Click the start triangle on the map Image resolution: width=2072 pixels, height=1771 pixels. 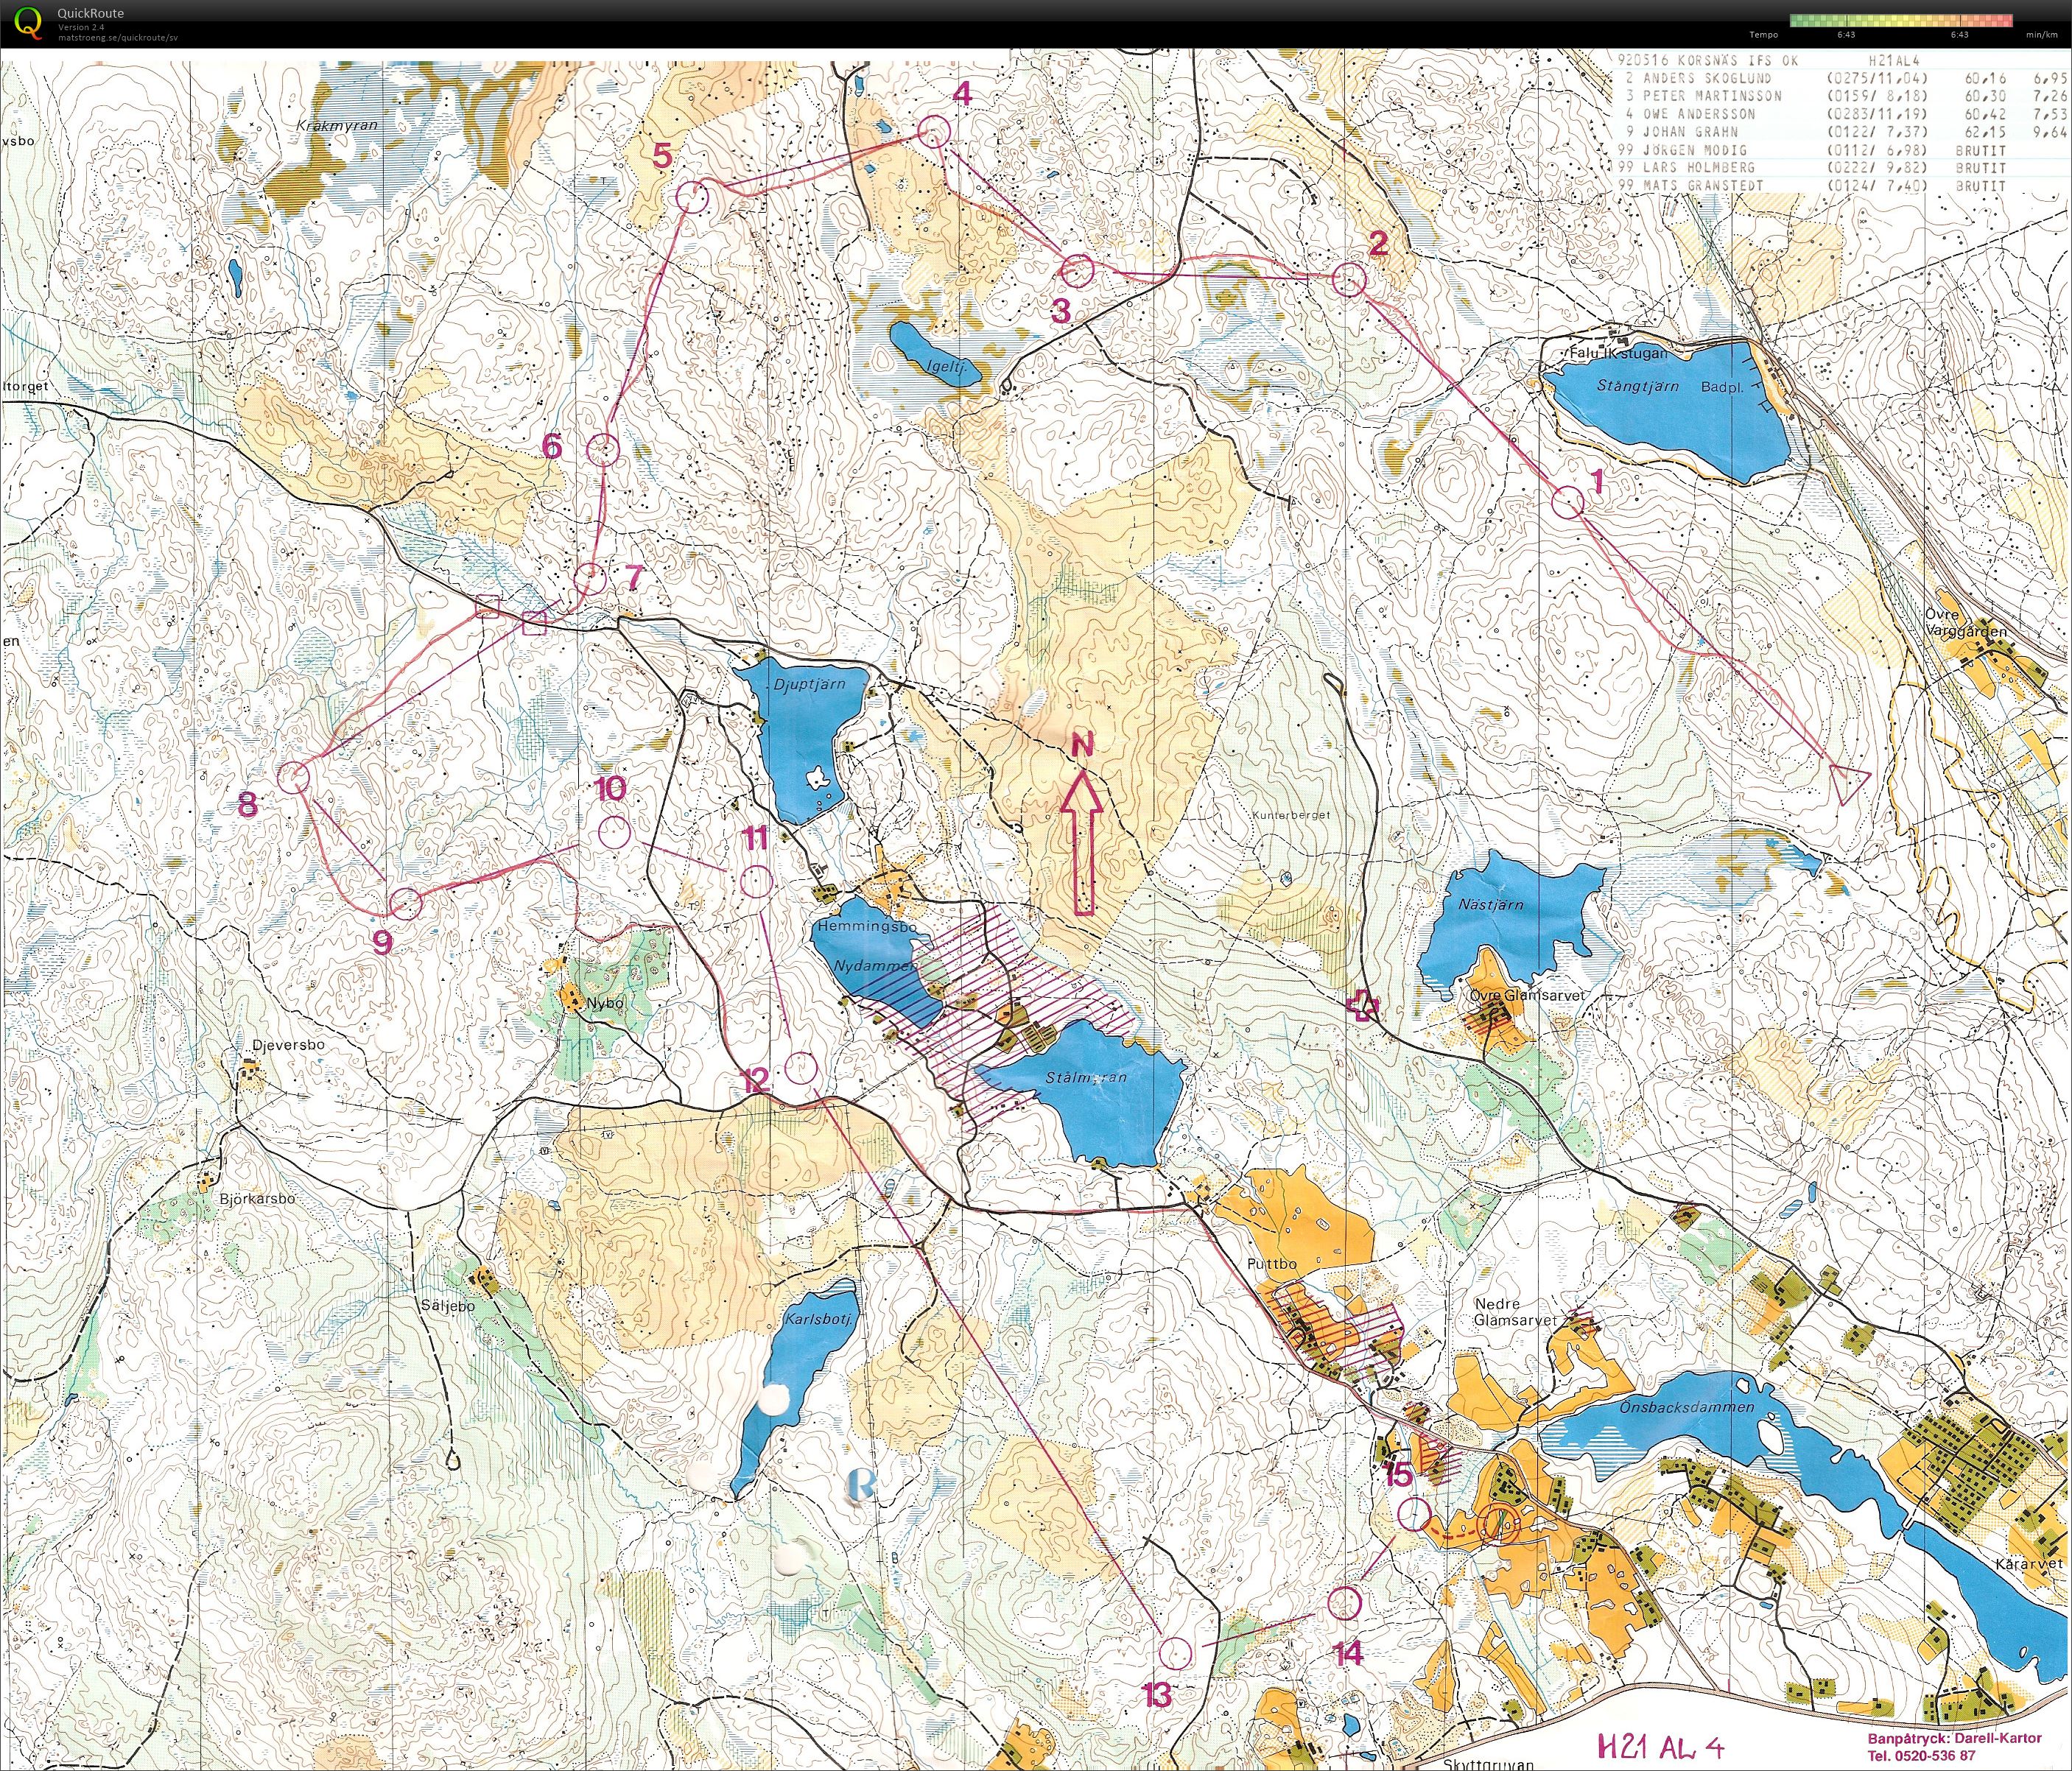pos(1849,783)
